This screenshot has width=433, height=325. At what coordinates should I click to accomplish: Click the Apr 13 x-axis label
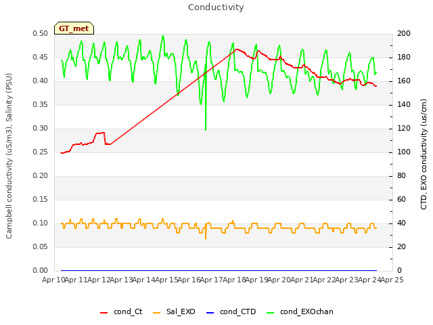pyautogui.click(x=121, y=280)
